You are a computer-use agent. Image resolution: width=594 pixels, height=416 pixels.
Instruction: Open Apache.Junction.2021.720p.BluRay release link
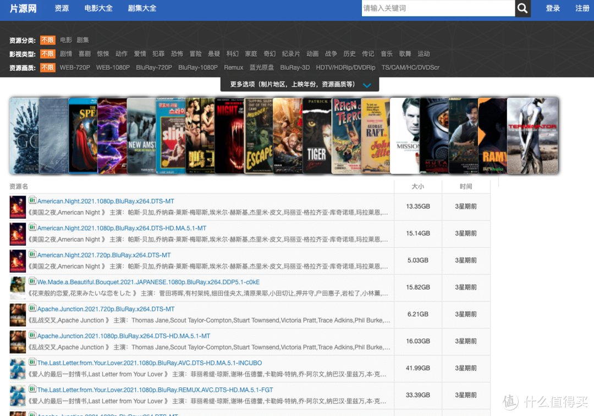tap(106, 309)
